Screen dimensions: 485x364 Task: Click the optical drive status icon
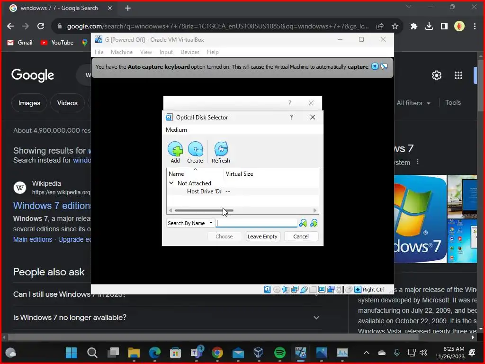tap(277, 290)
